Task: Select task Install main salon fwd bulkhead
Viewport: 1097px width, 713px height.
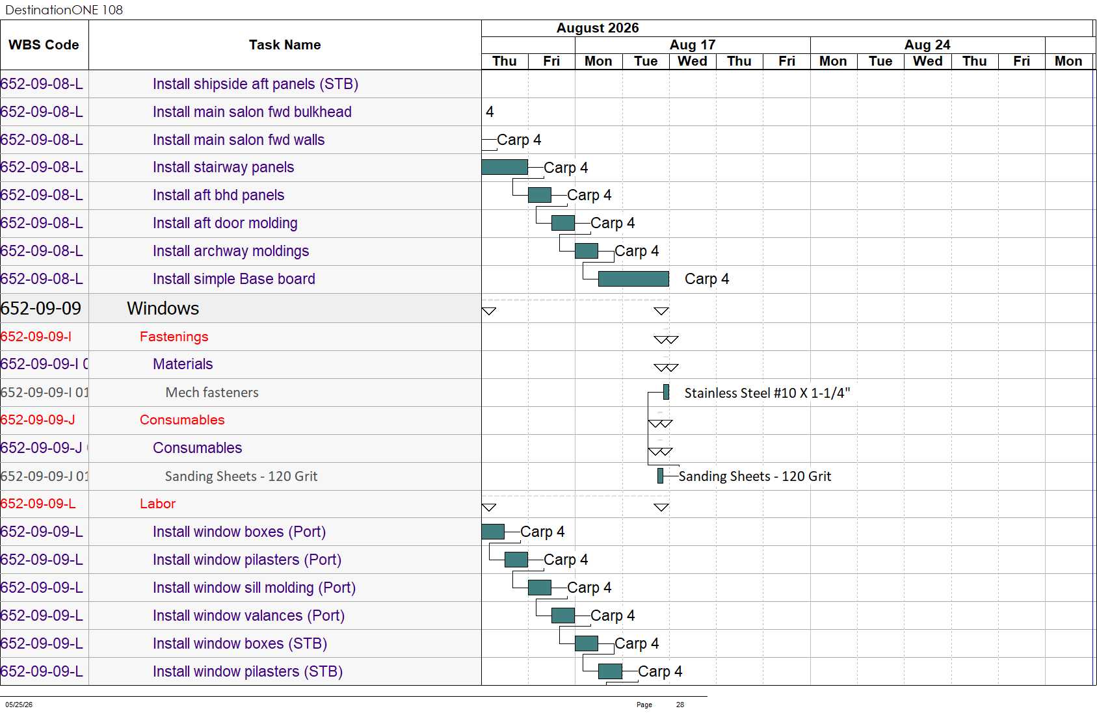Action: 252,112
